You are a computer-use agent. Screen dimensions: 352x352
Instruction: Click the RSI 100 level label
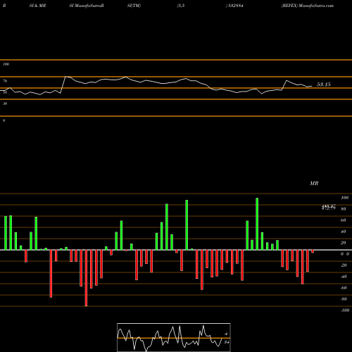(x=6, y=64)
